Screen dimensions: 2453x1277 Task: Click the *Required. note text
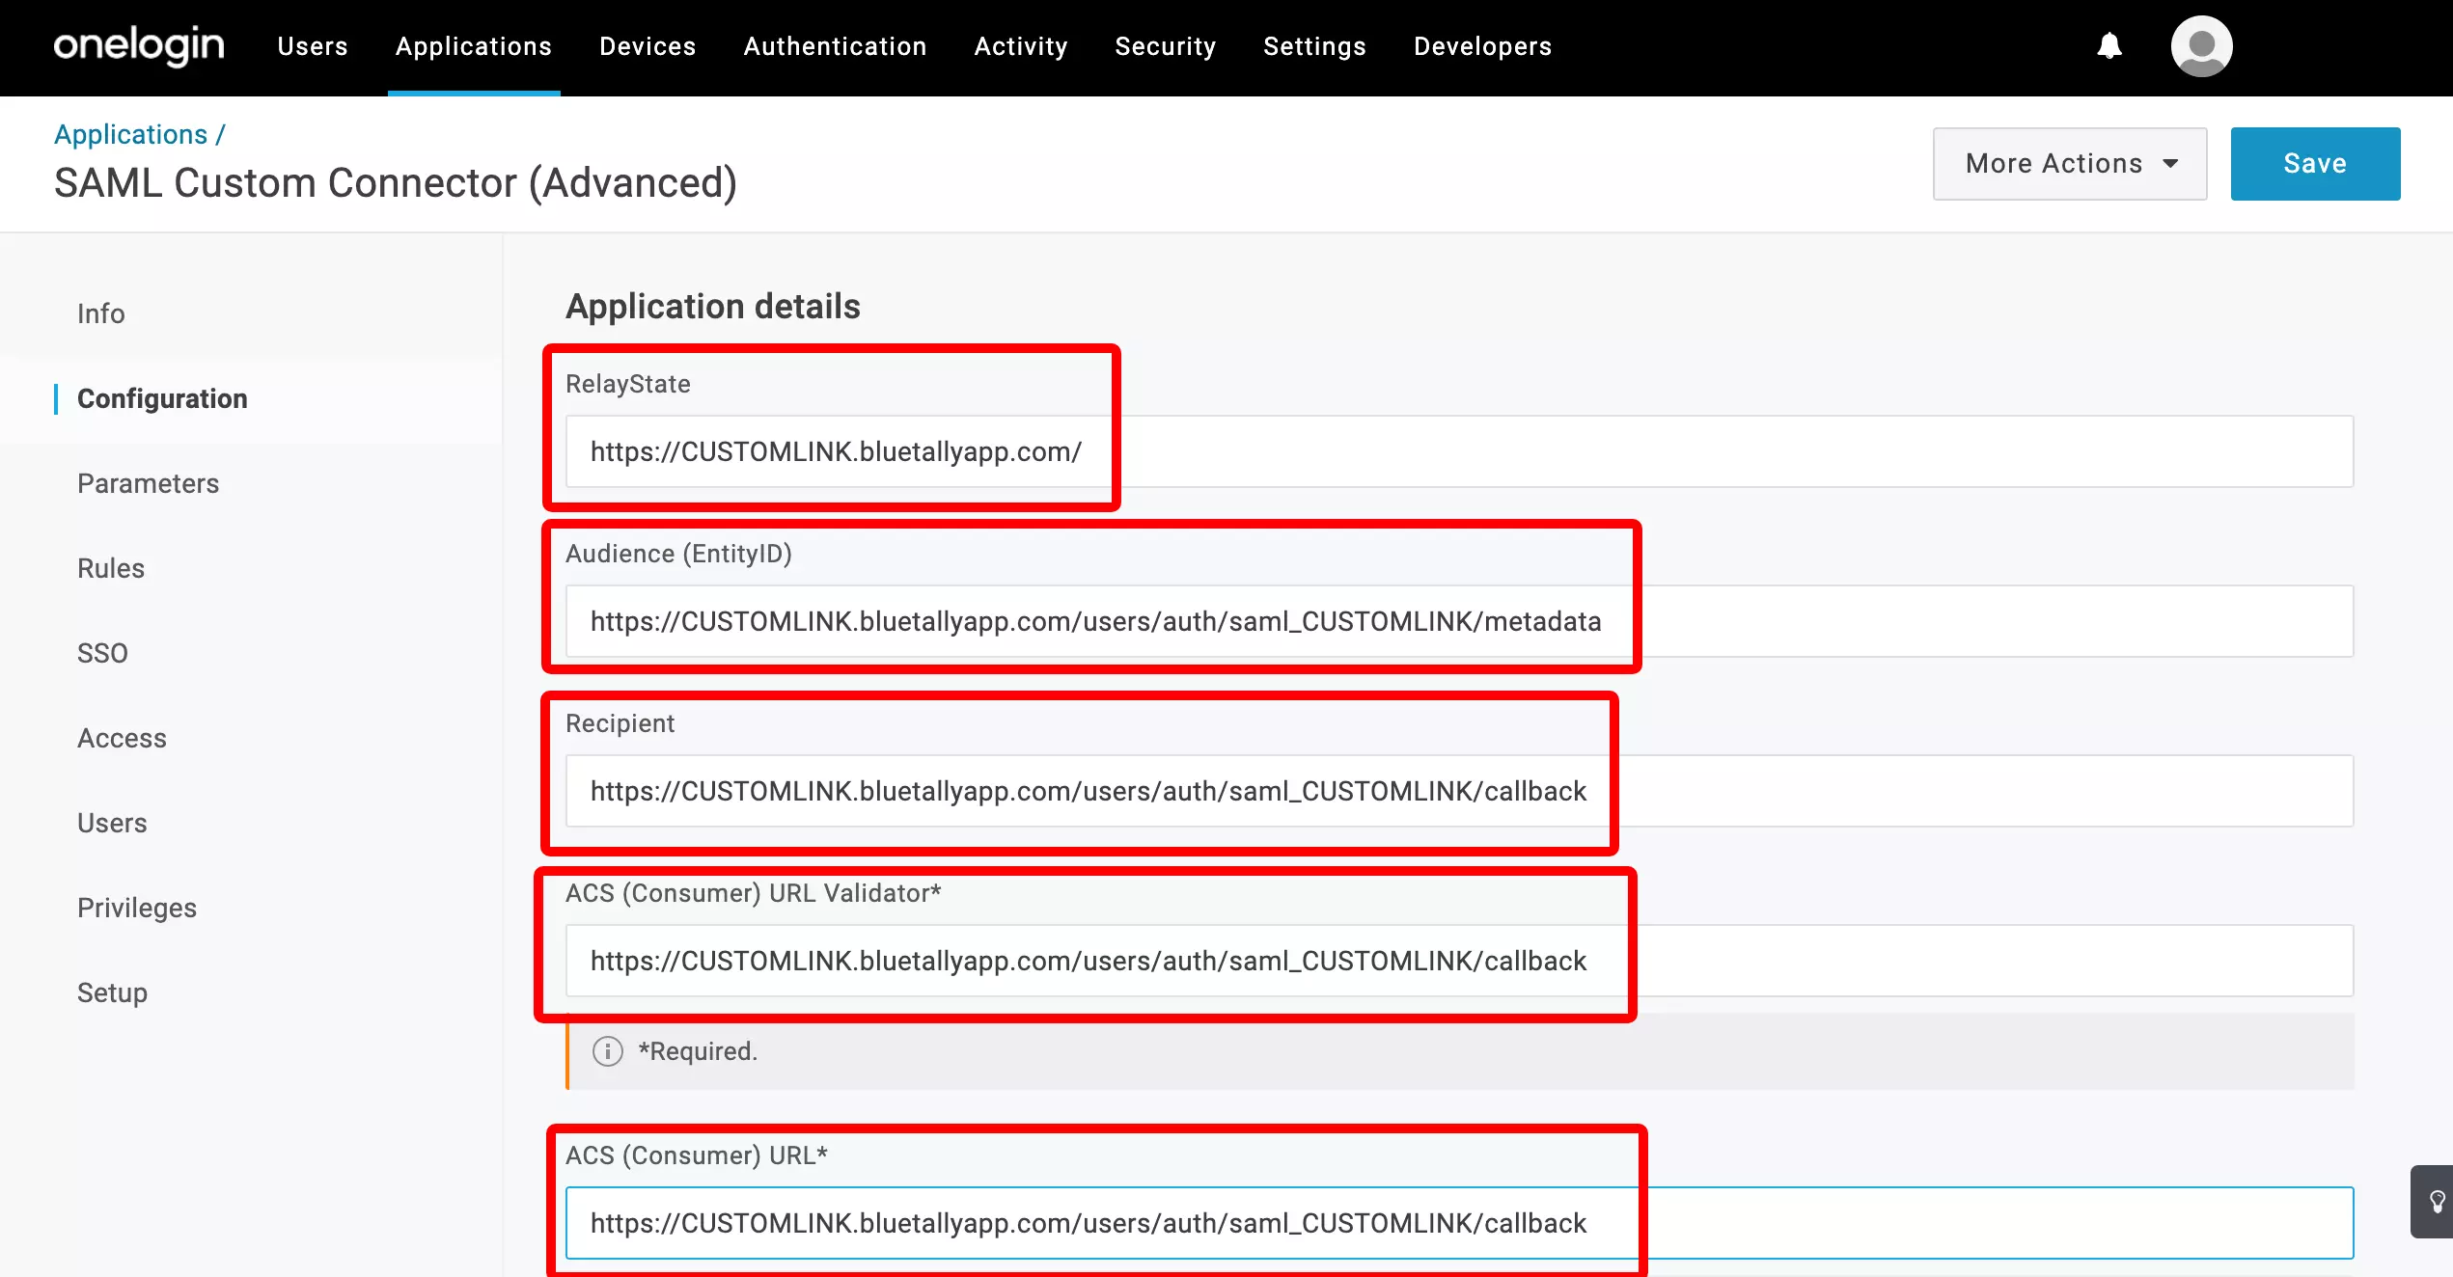[x=698, y=1051]
